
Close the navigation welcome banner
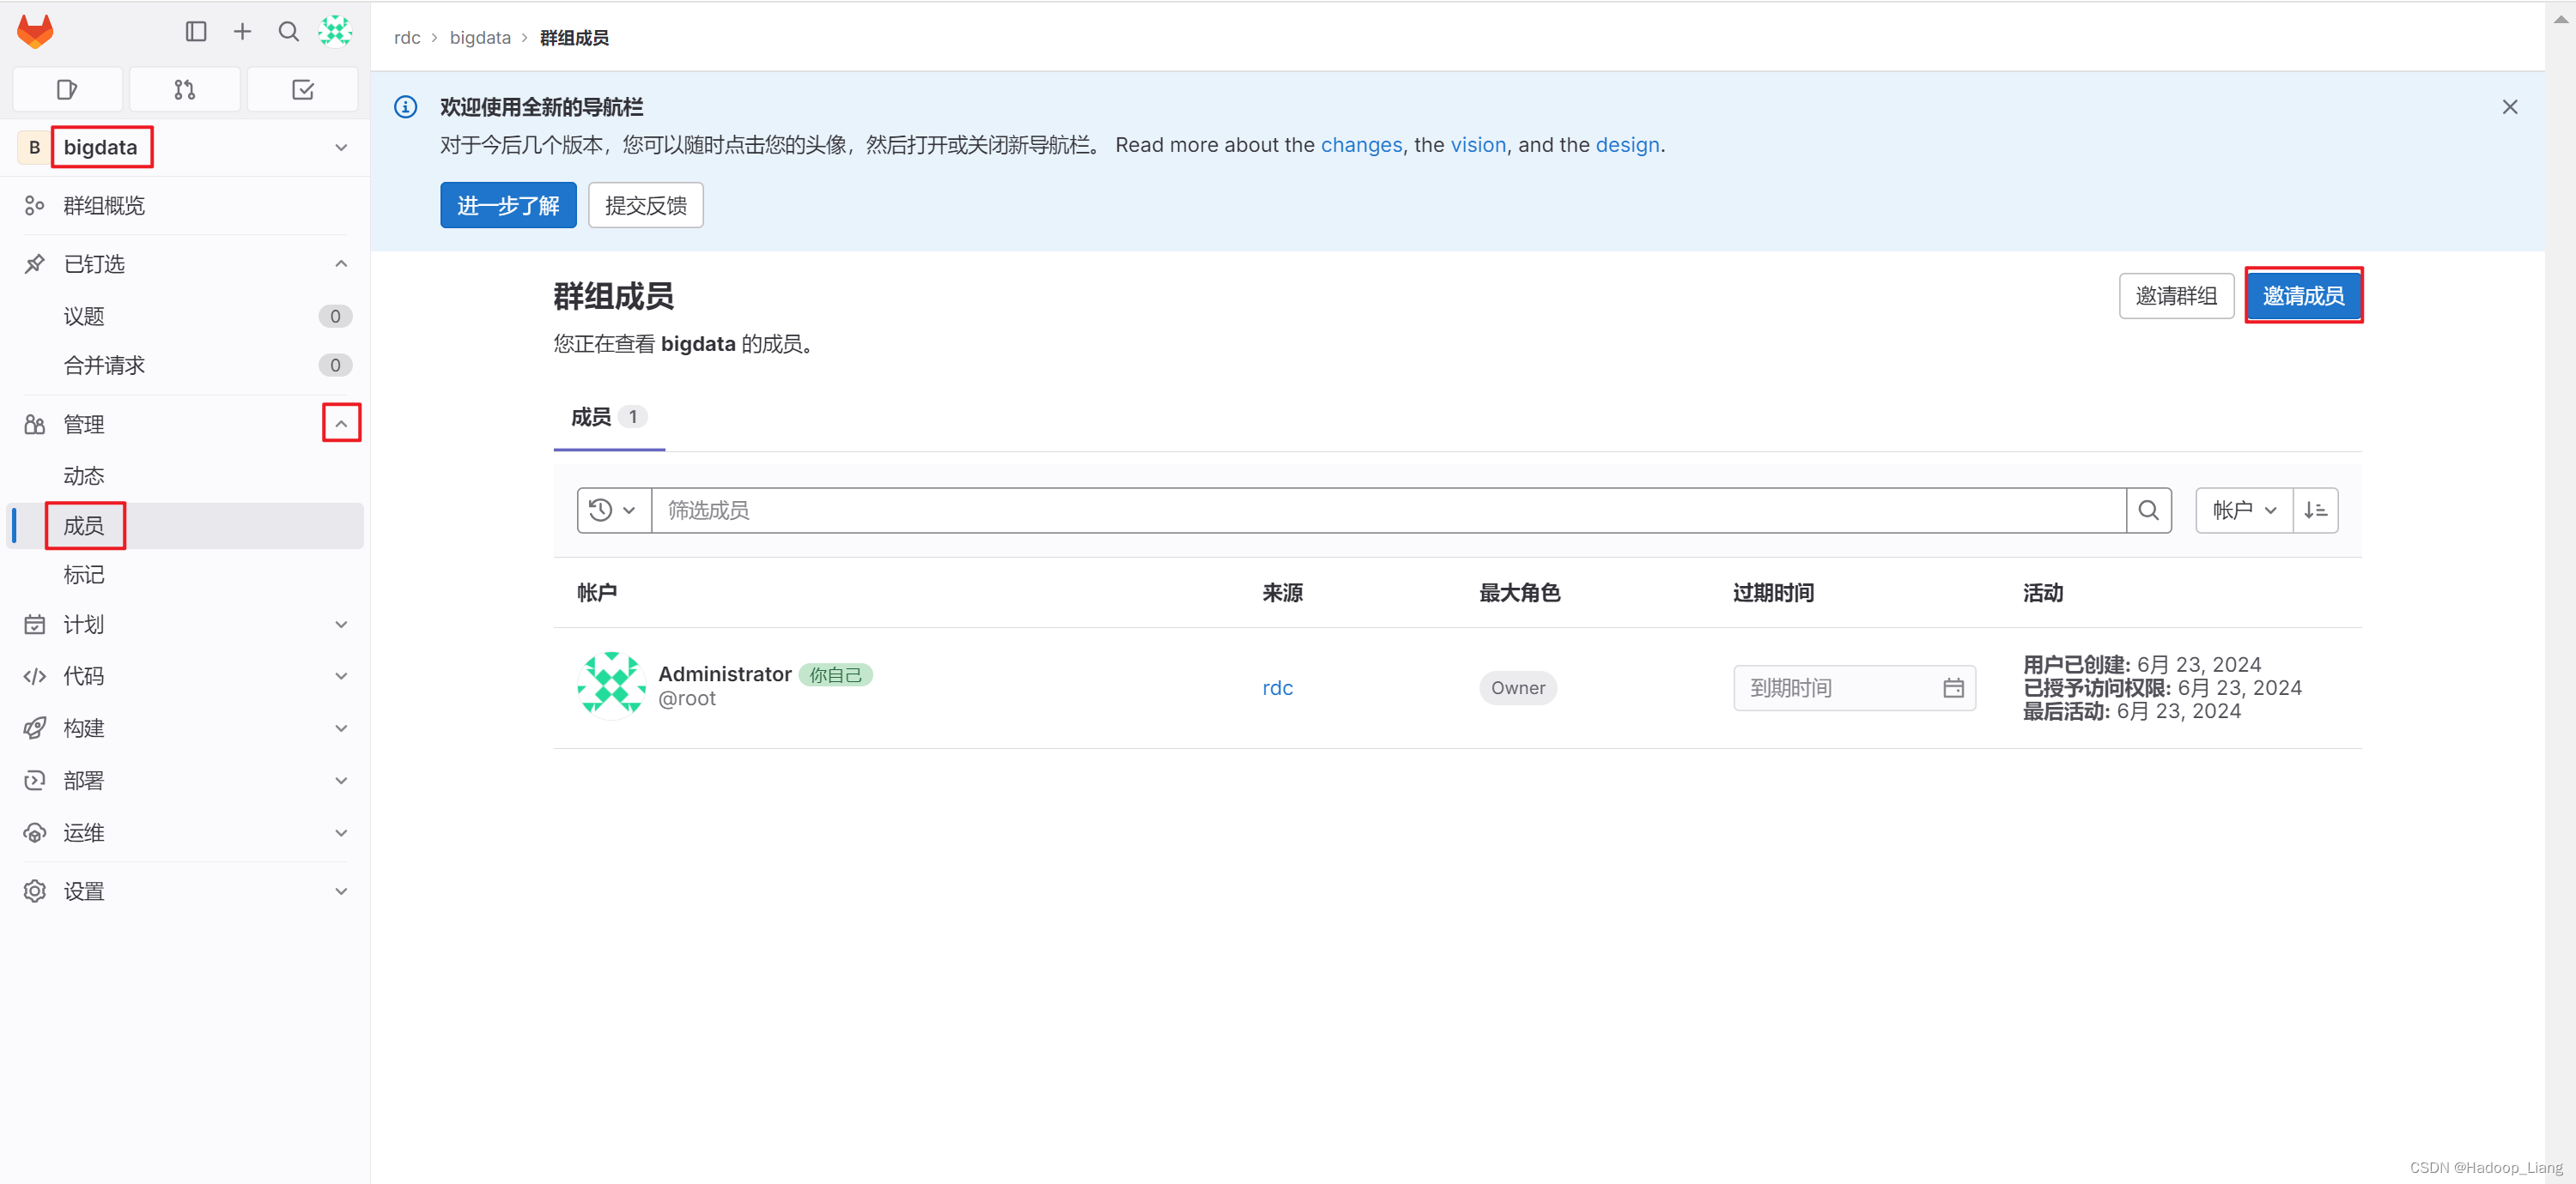click(x=2509, y=107)
